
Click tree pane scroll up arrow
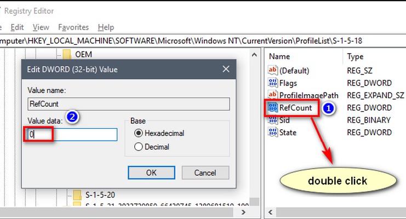[254, 55]
